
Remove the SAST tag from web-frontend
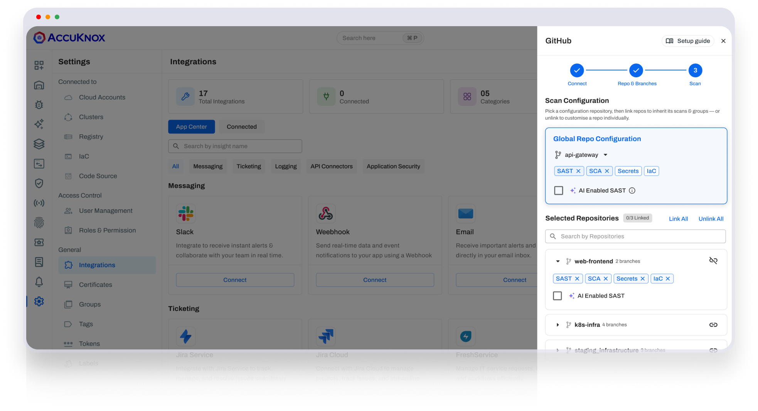tap(577, 279)
